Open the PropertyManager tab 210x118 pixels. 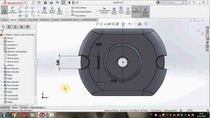click(x=9, y=27)
